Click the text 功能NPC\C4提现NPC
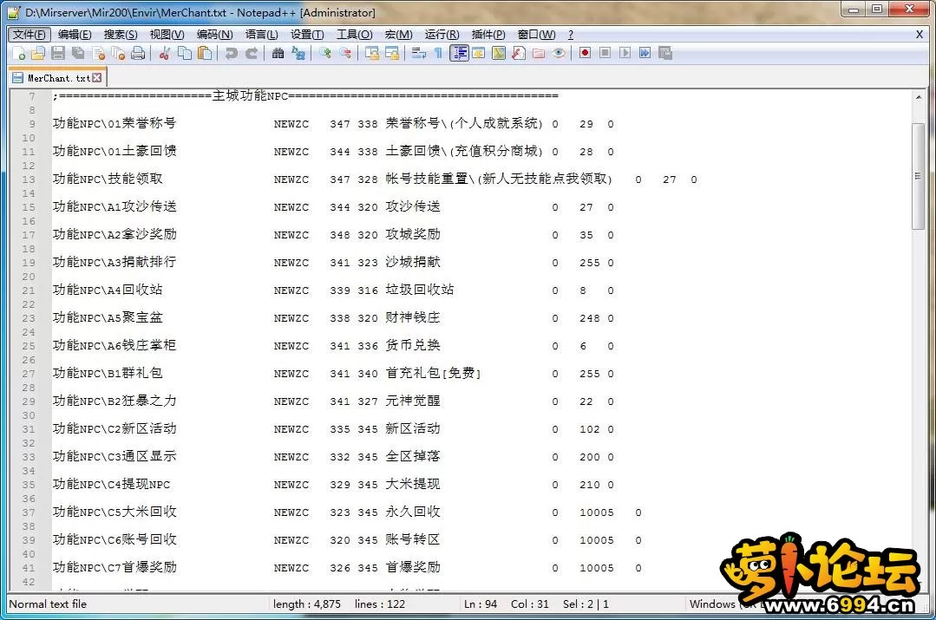 [111, 484]
